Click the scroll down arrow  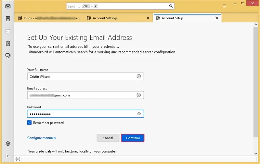click(256, 154)
